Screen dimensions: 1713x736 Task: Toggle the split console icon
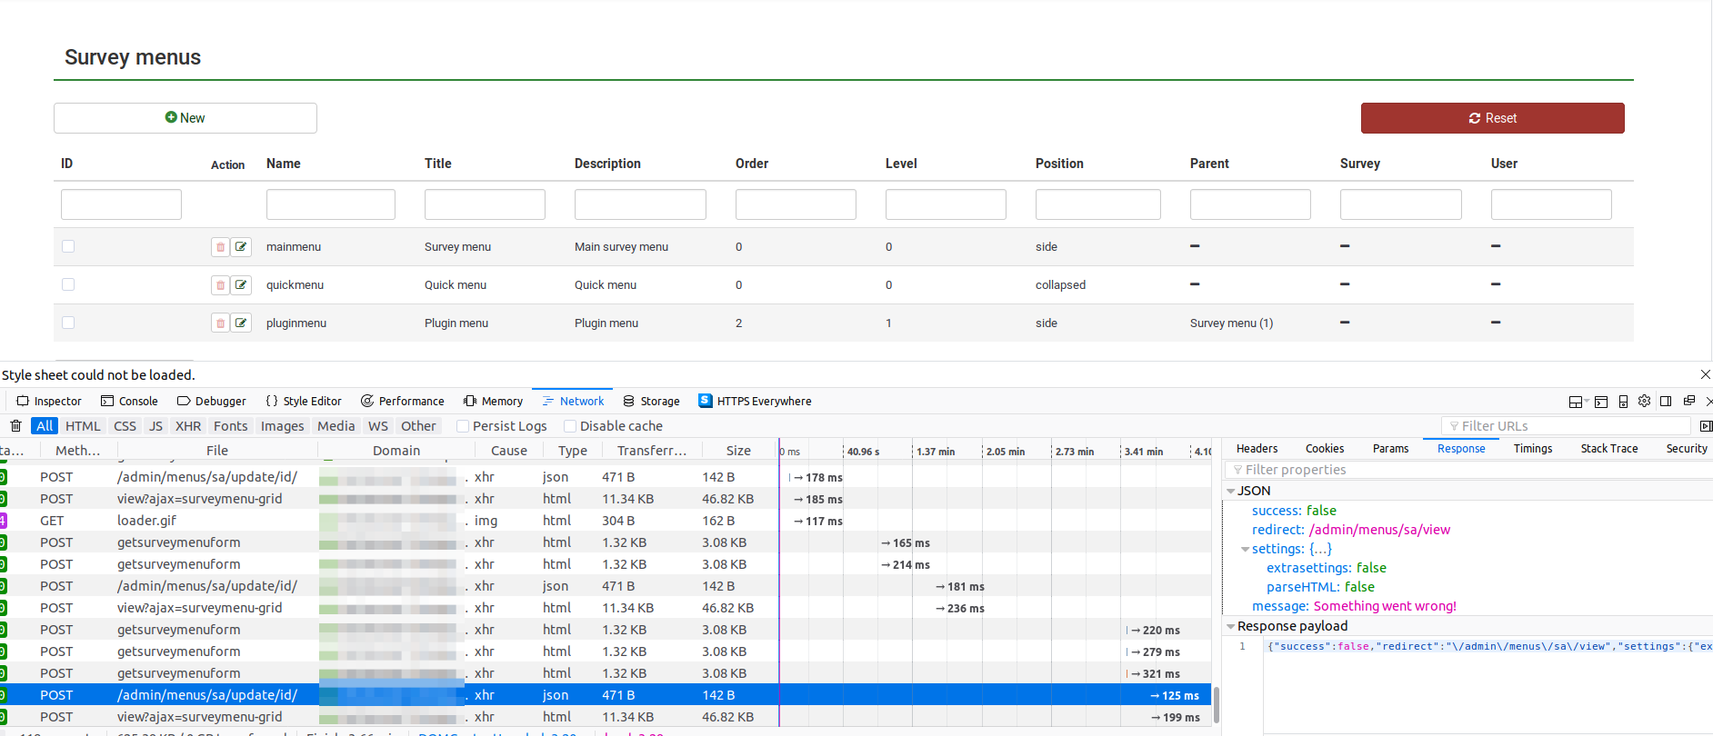1601,402
